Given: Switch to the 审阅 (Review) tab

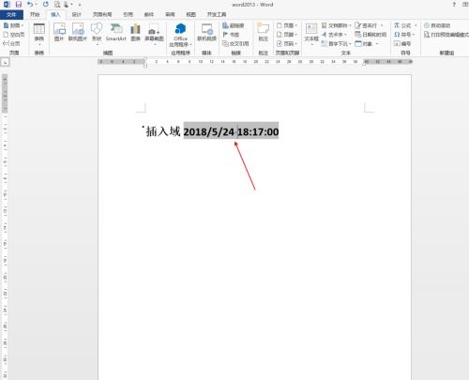Looking at the screenshot, I should [170, 14].
